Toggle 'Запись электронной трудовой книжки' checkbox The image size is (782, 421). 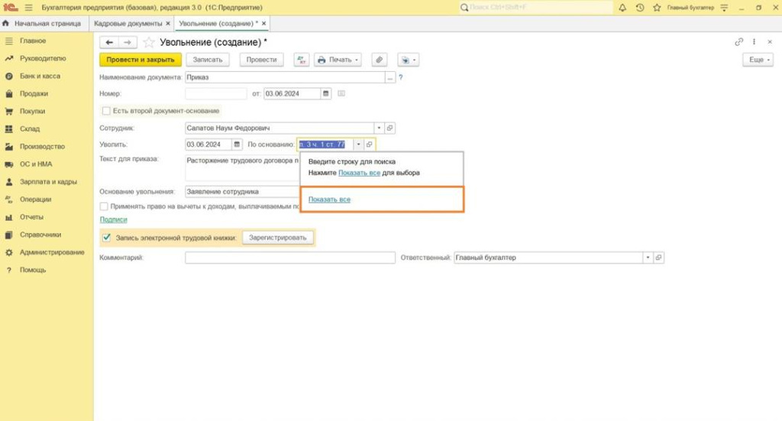point(106,238)
